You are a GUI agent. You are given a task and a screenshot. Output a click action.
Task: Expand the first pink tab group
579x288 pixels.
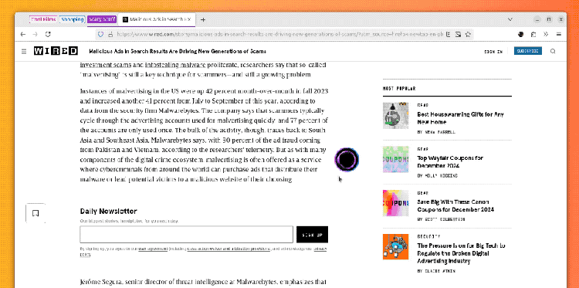(x=43, y=19)
